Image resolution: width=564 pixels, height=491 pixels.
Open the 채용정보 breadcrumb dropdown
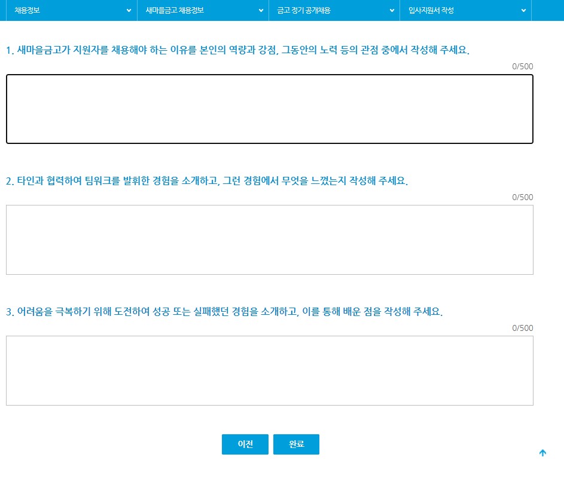tap(72, 10)
